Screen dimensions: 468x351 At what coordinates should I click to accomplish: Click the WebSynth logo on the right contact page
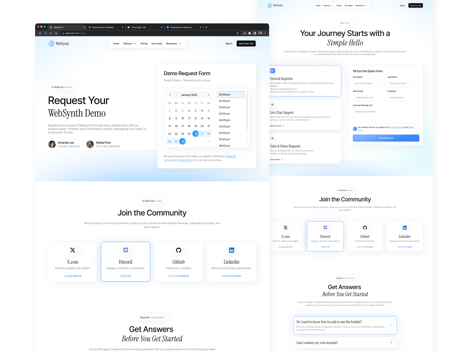275,5
